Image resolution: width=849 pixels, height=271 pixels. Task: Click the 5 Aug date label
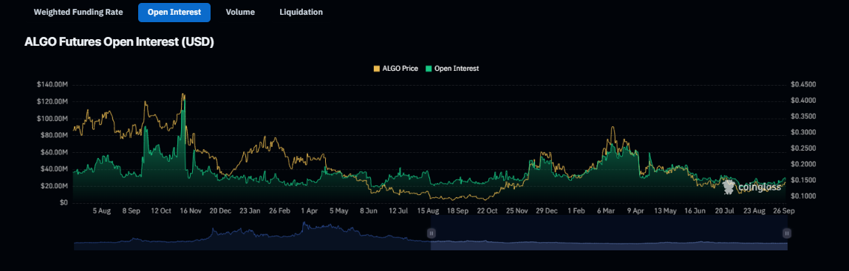(x=101, y=211)
